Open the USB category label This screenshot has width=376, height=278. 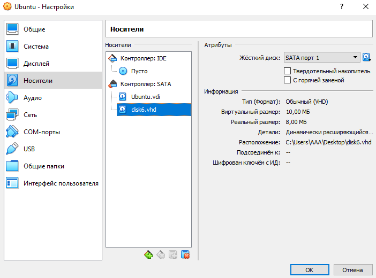click(x=29, y=149)
